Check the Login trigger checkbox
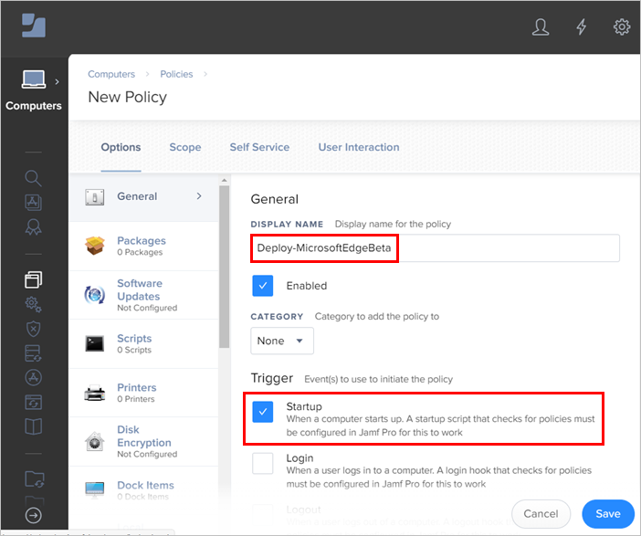Screen dimensions: 641x536 tap(262, 463)
